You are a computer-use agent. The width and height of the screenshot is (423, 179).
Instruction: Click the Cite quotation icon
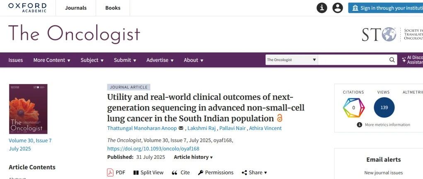click(174, 173)
